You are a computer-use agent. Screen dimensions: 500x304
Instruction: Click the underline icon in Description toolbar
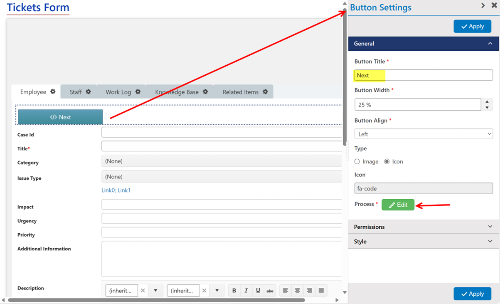[x=258, y=290]
